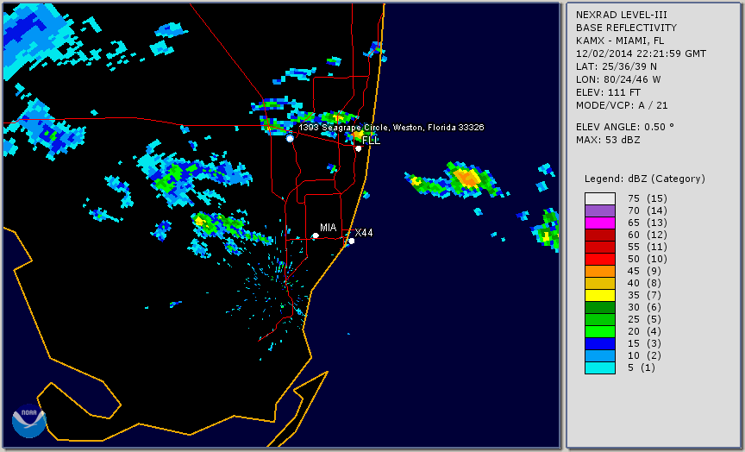
Task: Click the 'KAMX - MIAMI, FL' station text
Action: click(x=620, y=41)
